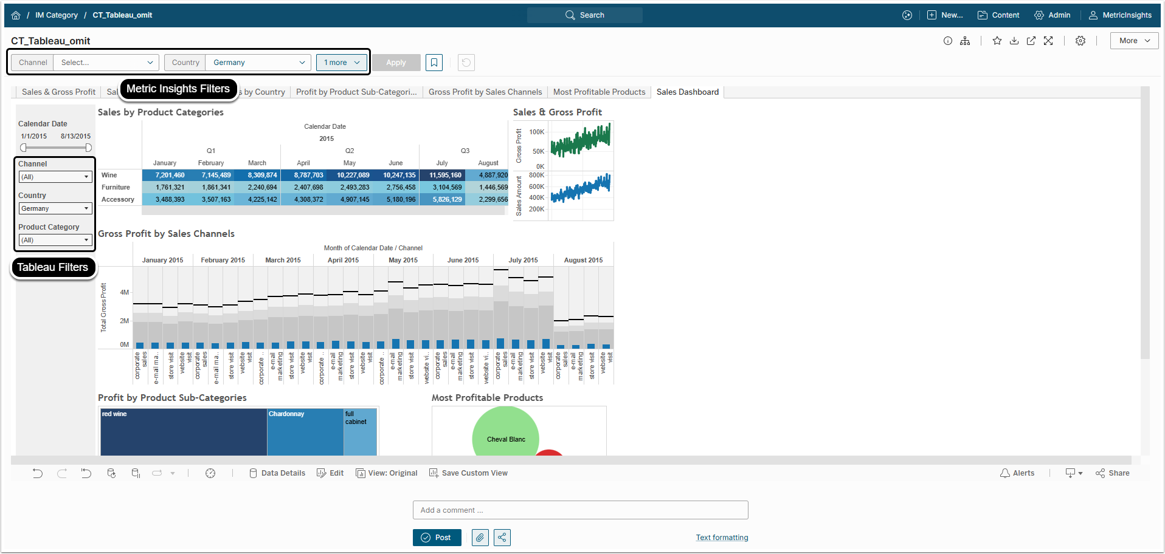Image resolution: width=1165 pixels, height=554 pixels.
Task: Click the Calendar Date slider right handle
Action: tap(88, 148)
